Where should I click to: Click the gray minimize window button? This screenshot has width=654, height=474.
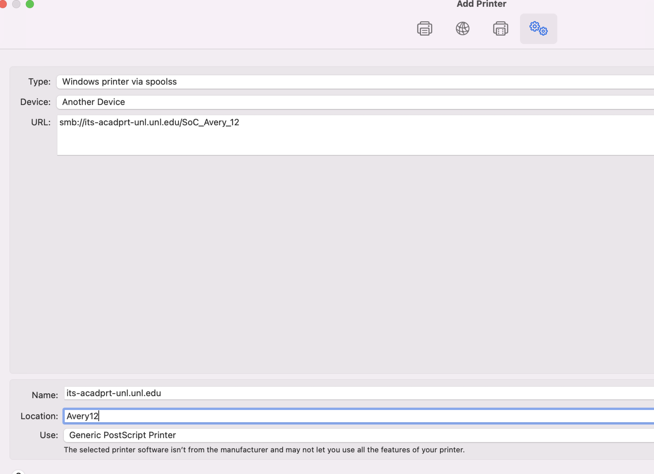16,4
